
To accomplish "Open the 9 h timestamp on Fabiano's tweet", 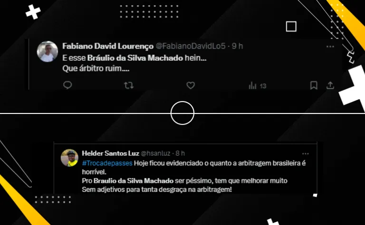I will coord(238,46).
